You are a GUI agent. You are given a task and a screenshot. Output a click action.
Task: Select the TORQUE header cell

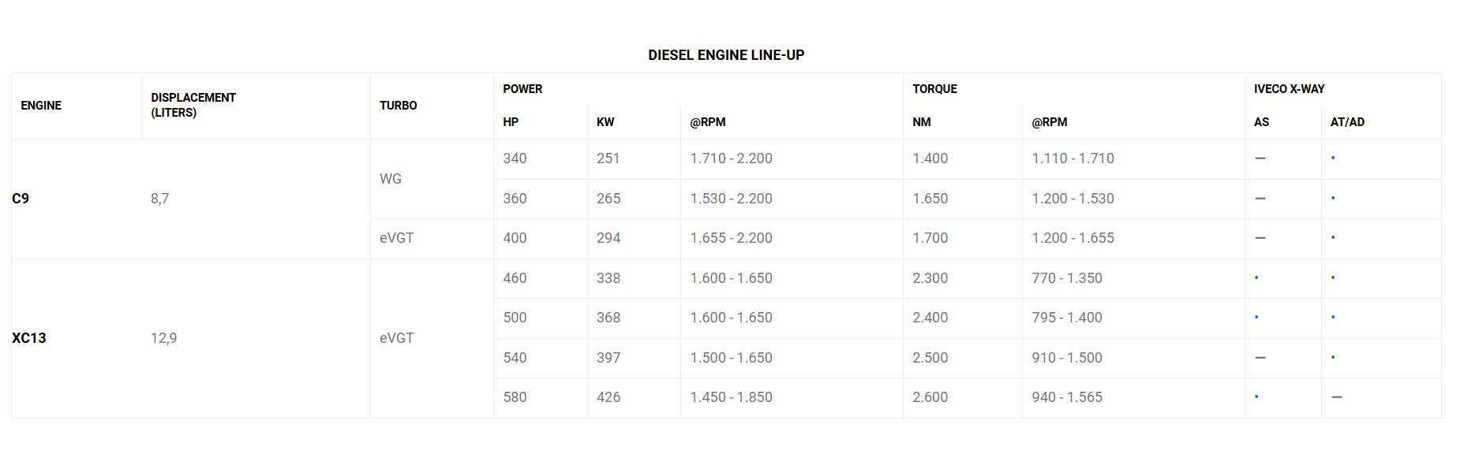tap(934, 89)
